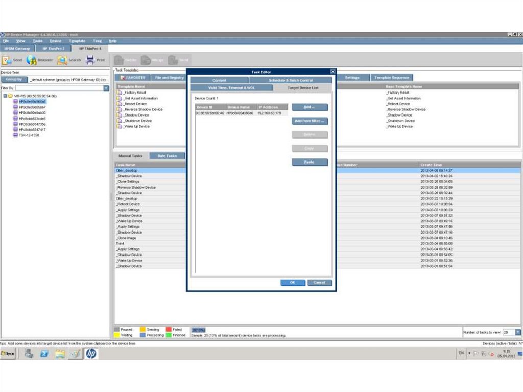Select device icon for TSK-12-1328
523x392 pixels.
click(15, 135)
